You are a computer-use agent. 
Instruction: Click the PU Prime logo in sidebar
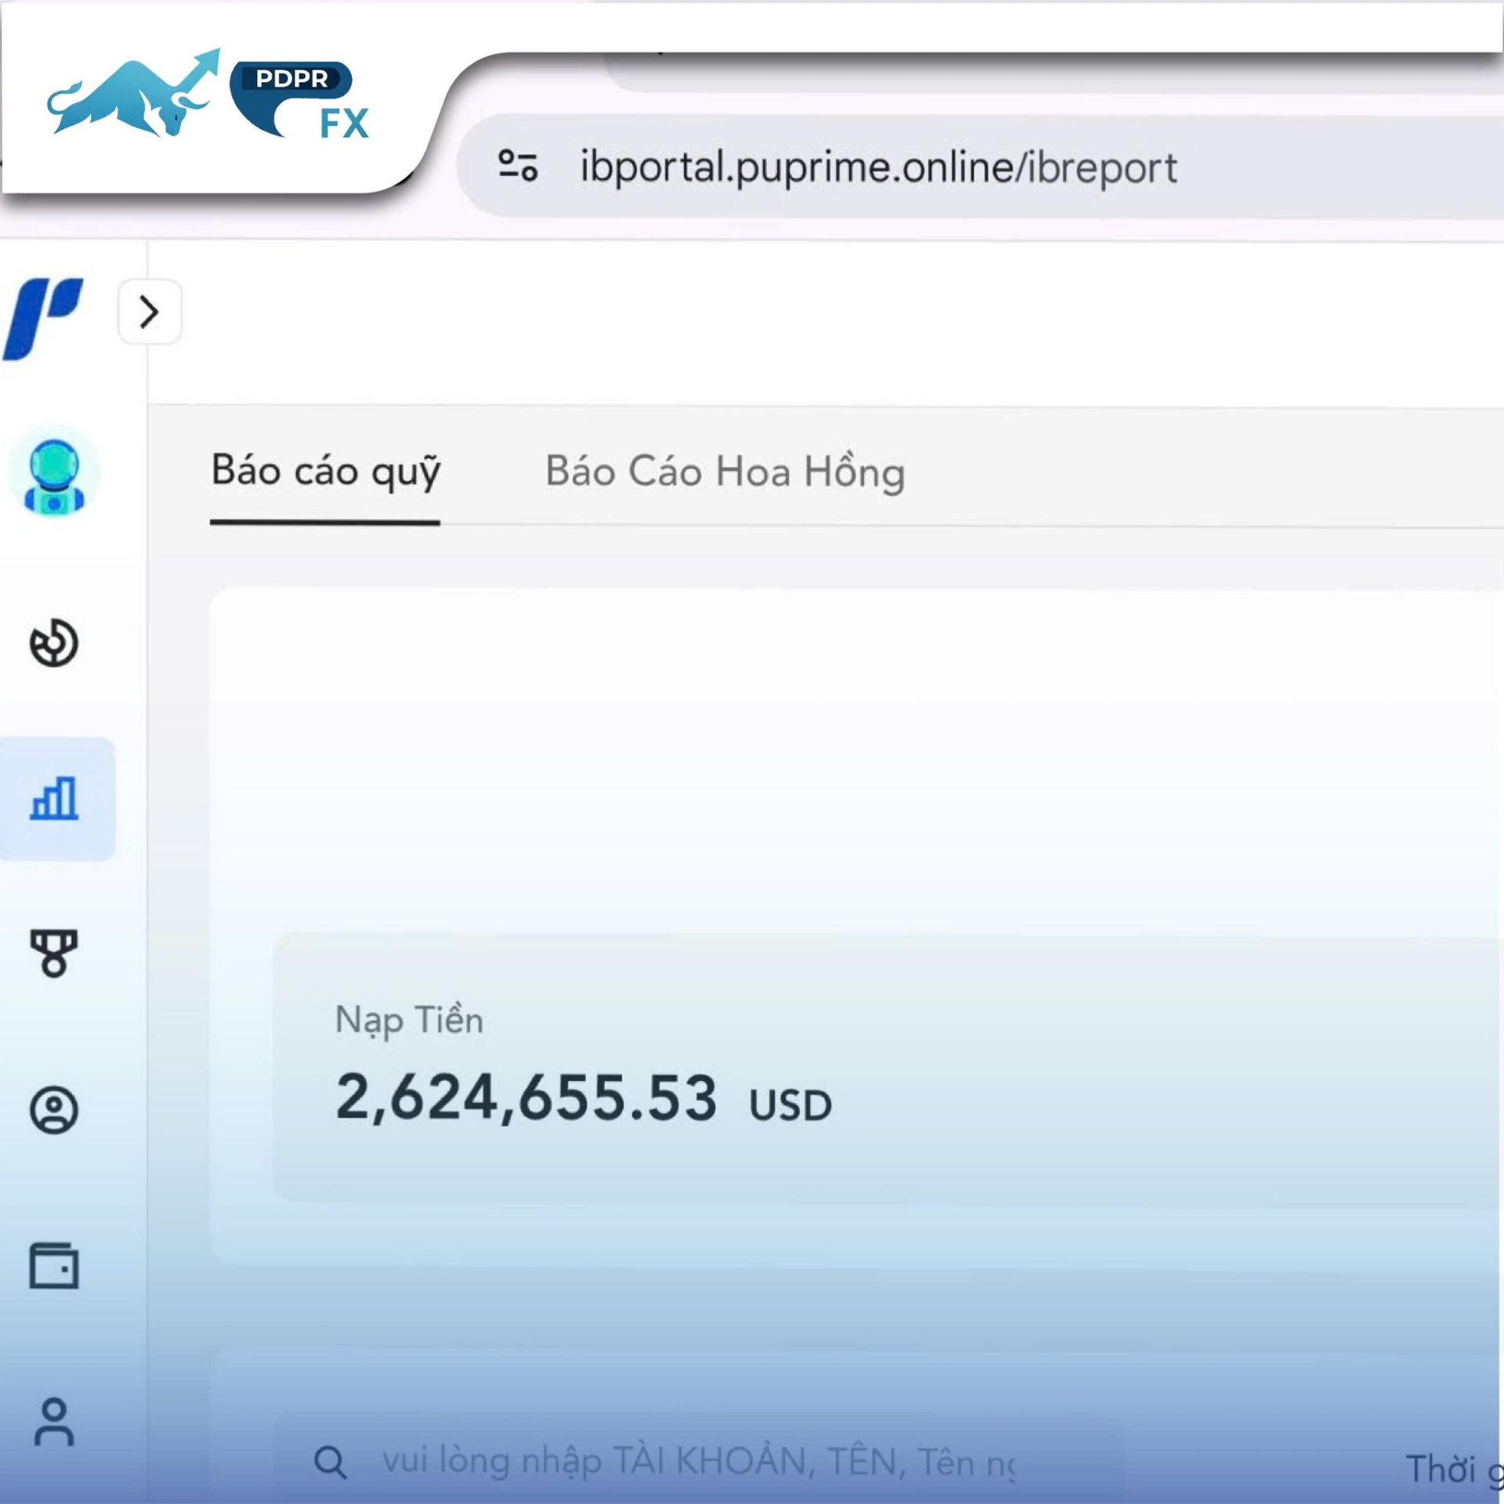click(x=43, y=318)
